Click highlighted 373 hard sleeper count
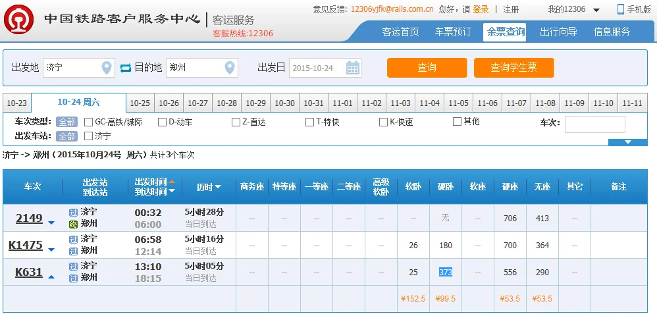The width and height of the screenshot is (657, 316). click(446, 272)
